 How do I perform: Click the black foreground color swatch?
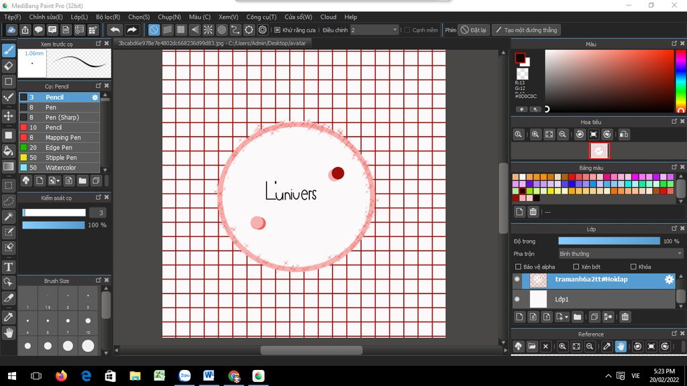(x=520, y=58)
